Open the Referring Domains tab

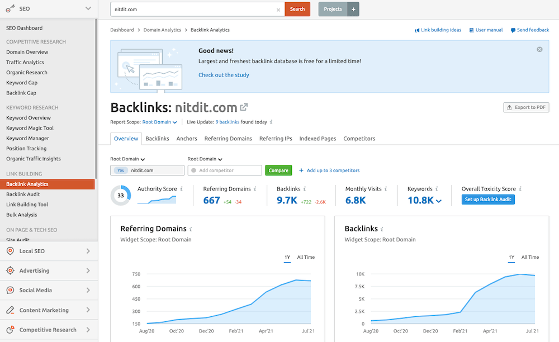point(228,139)
